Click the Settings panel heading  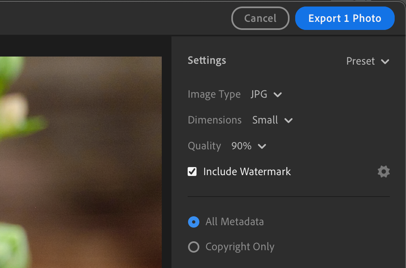point(207,60)
